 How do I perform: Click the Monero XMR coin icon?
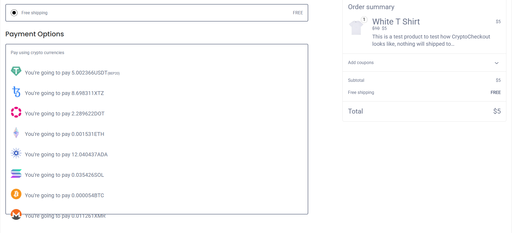[16, 214]
